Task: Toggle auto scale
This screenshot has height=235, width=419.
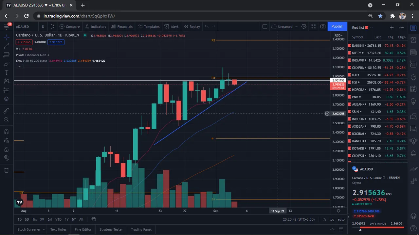Action: (x=341, y=219)
